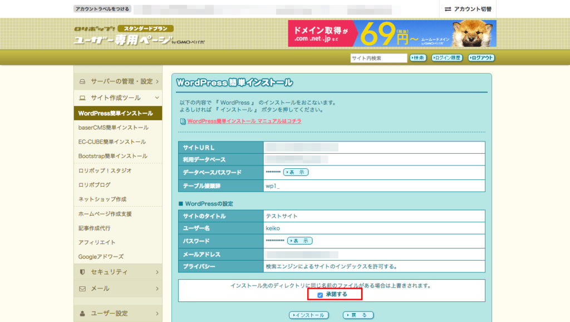
Task: Click the テーブル接頭辞 row label
Action: (202, 186)
